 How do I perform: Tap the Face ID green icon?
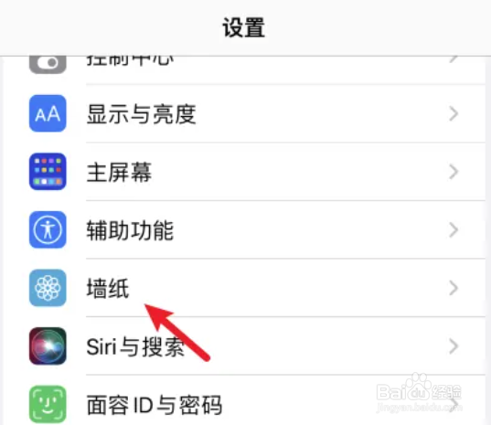pos(48,404)
